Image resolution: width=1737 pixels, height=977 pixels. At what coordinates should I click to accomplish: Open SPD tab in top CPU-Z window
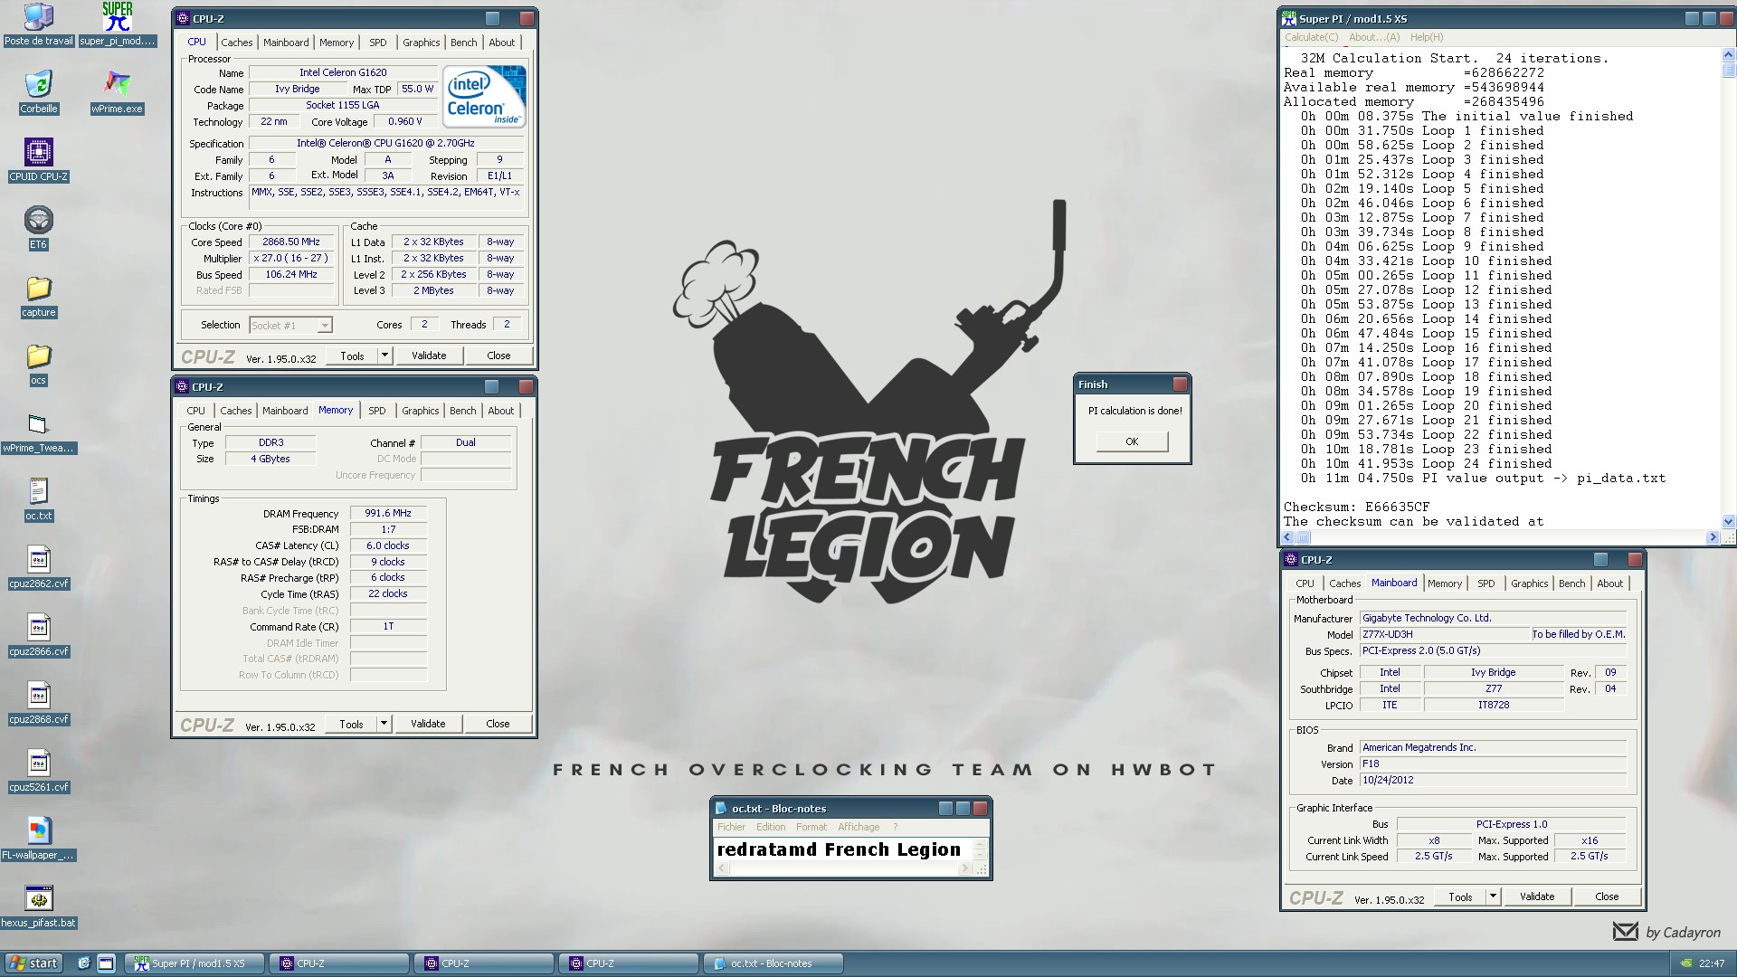(378, 43)
